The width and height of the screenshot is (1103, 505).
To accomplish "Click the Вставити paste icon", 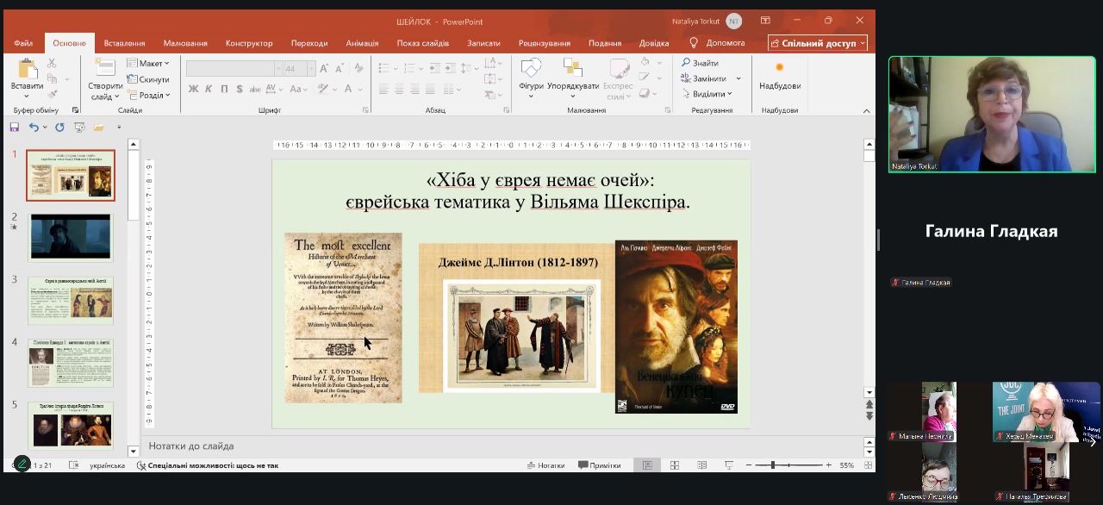I will pyautogui.click(x=27, y=69).
